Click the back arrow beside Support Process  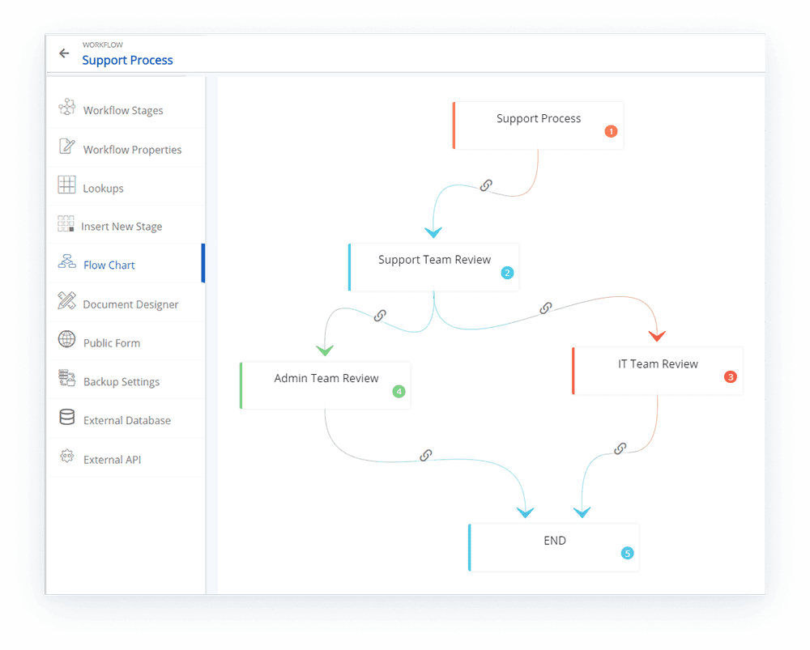pyautogui.click(x=65, y=53)
